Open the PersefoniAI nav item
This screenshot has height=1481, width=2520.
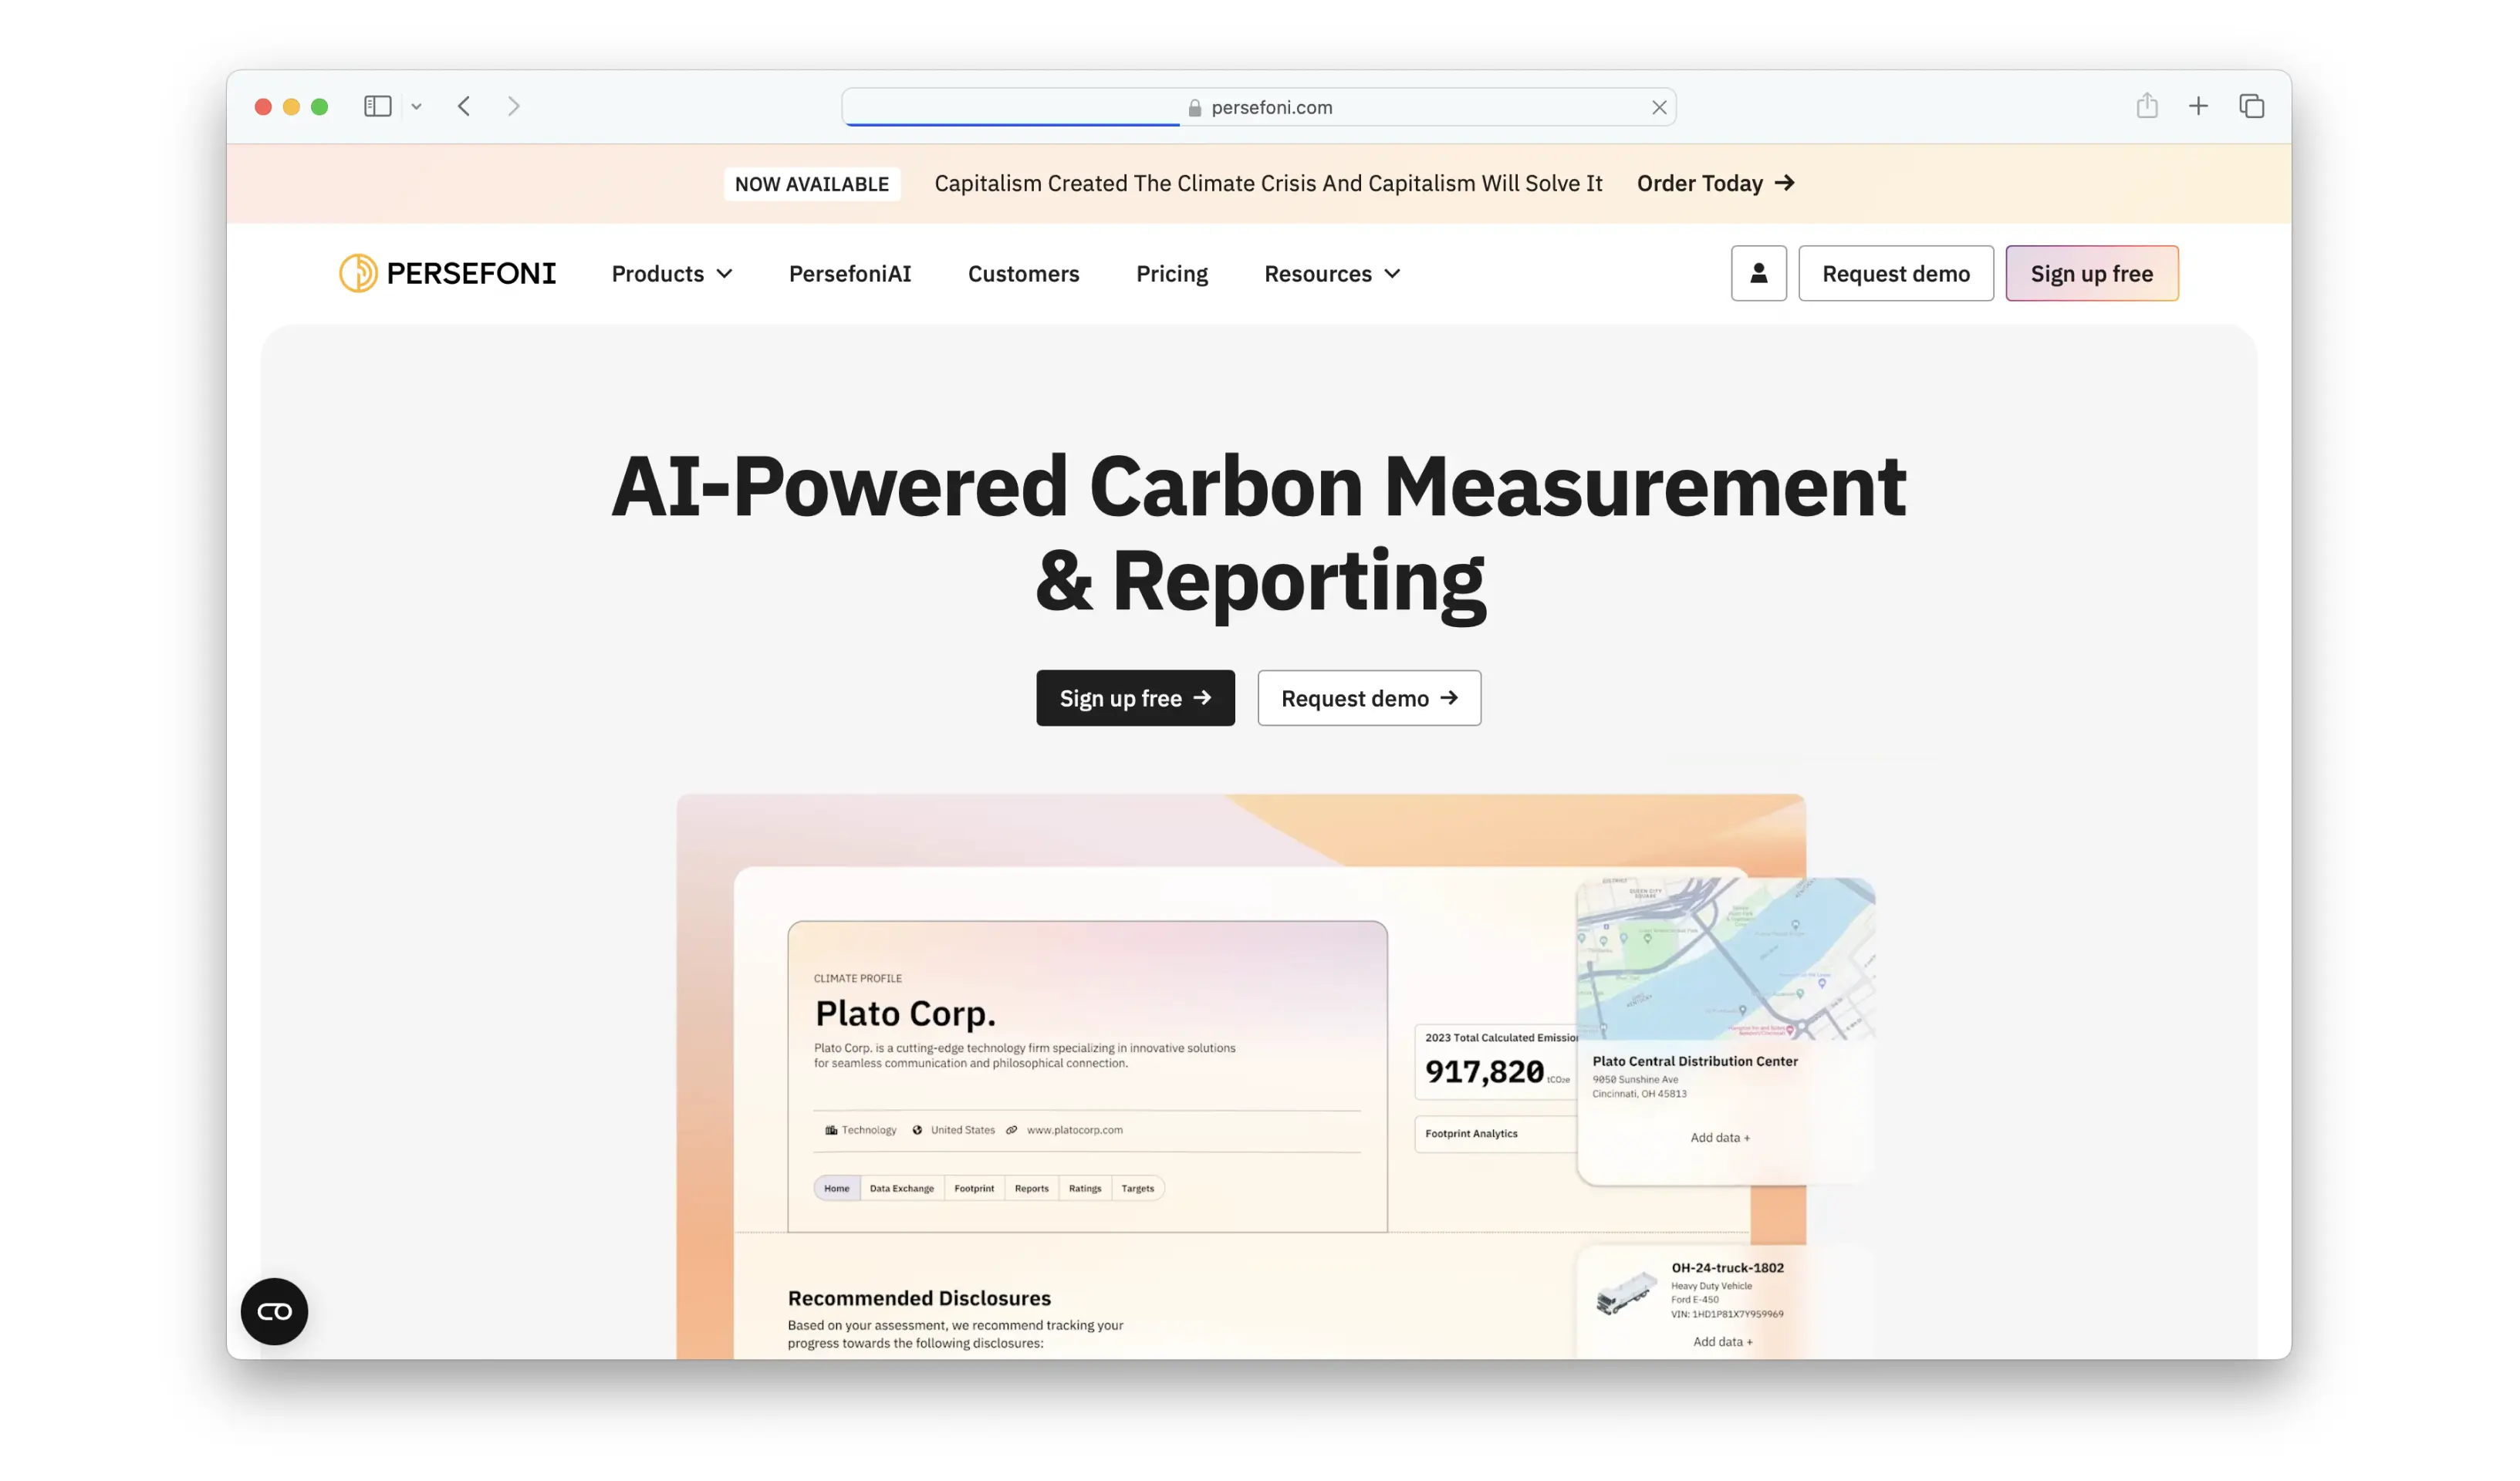pyautogui.click(x=849, y=273)
